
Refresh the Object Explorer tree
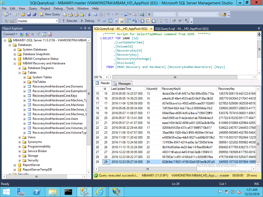pyautogui.click(x=44, y=34)
